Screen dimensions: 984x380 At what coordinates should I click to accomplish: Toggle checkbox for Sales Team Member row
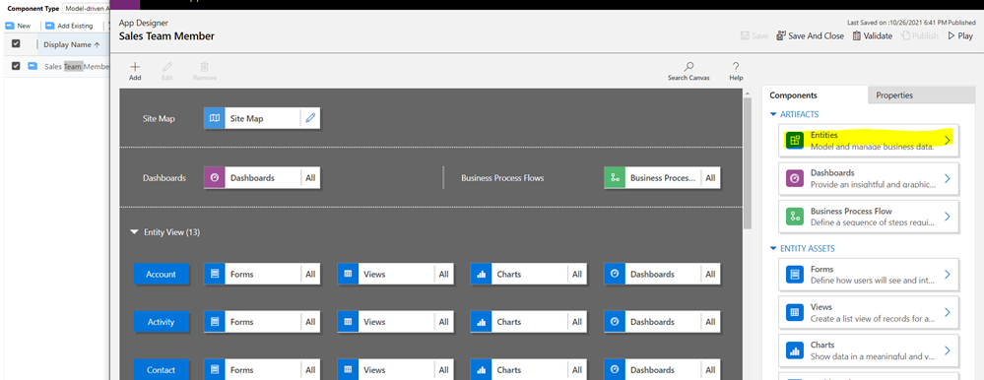coord(17,66)
